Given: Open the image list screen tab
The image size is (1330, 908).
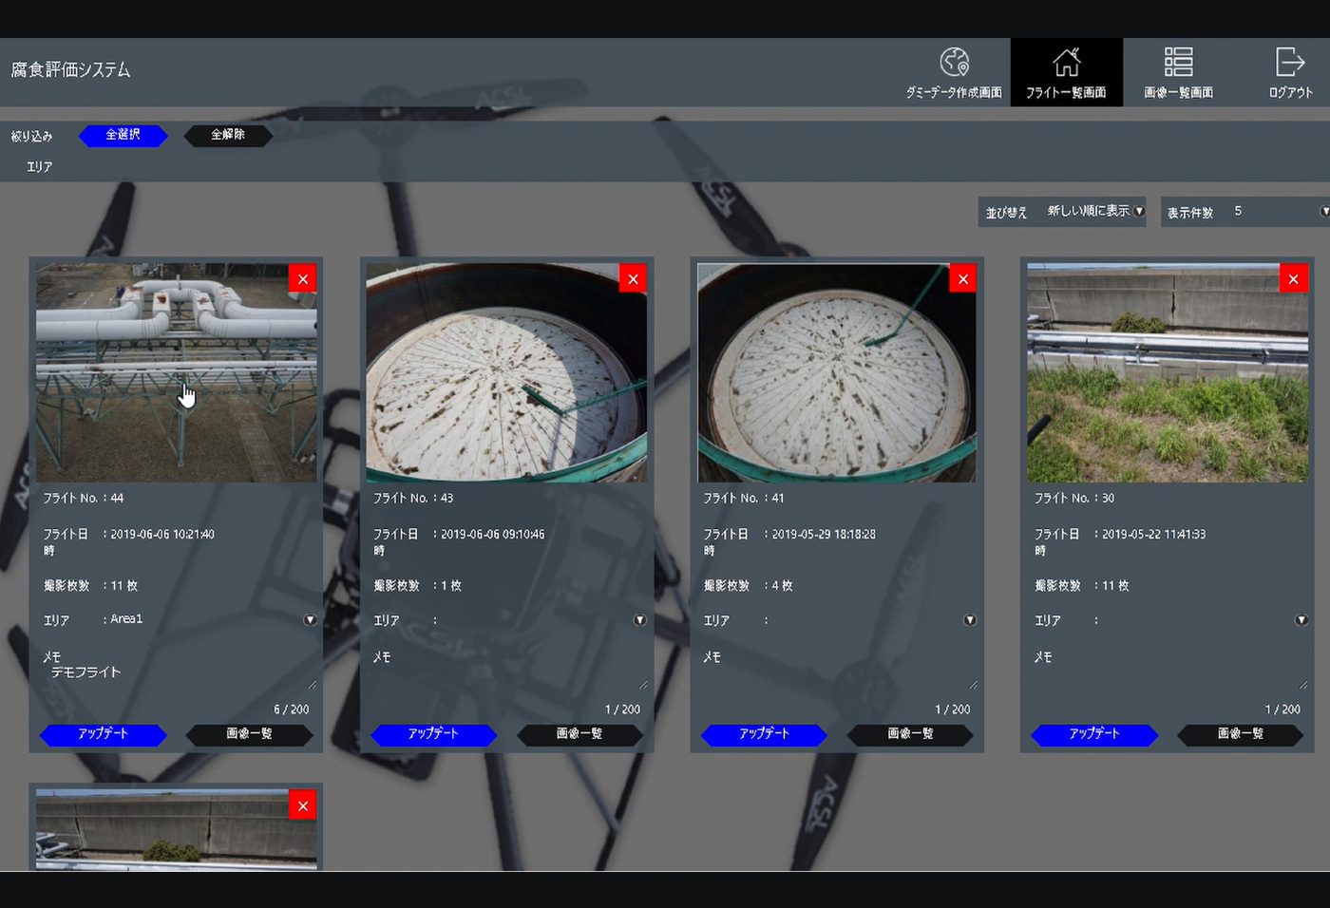Looking at the screenshot, I should pos(1178,72).
